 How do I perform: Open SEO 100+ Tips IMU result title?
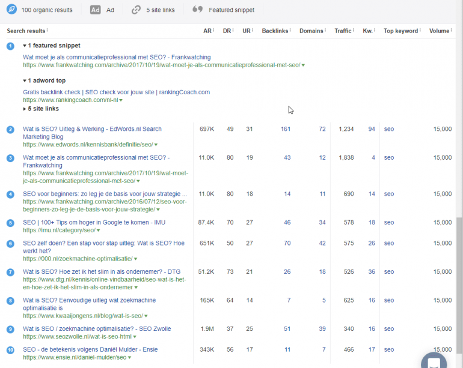click(x=94, y=223)
